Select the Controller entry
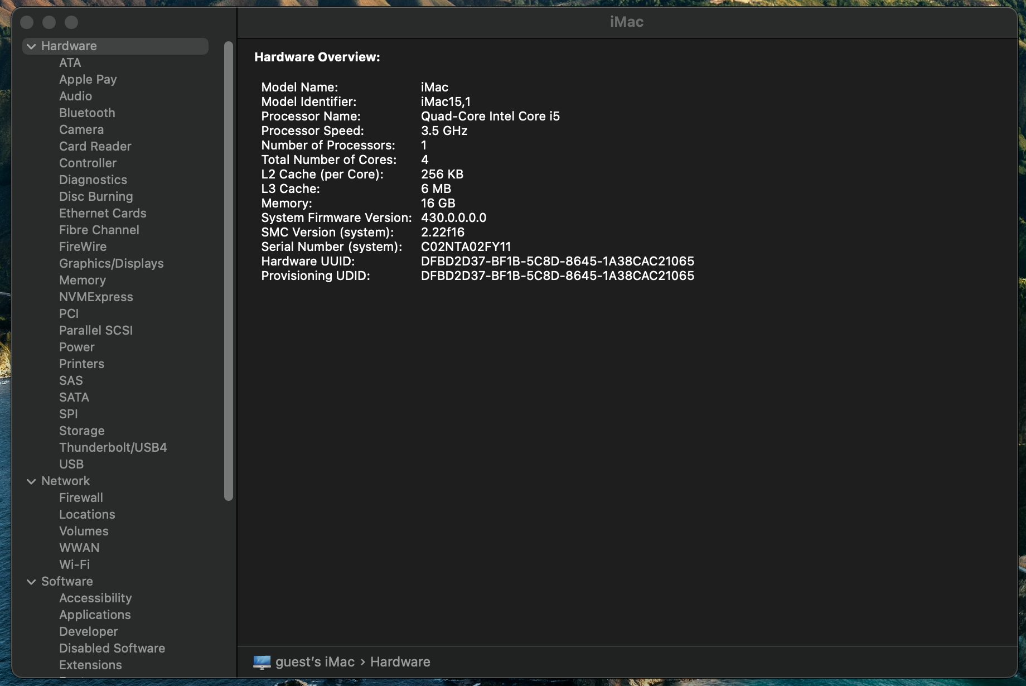The image size is (1026, 686). [x=88, y=163]
